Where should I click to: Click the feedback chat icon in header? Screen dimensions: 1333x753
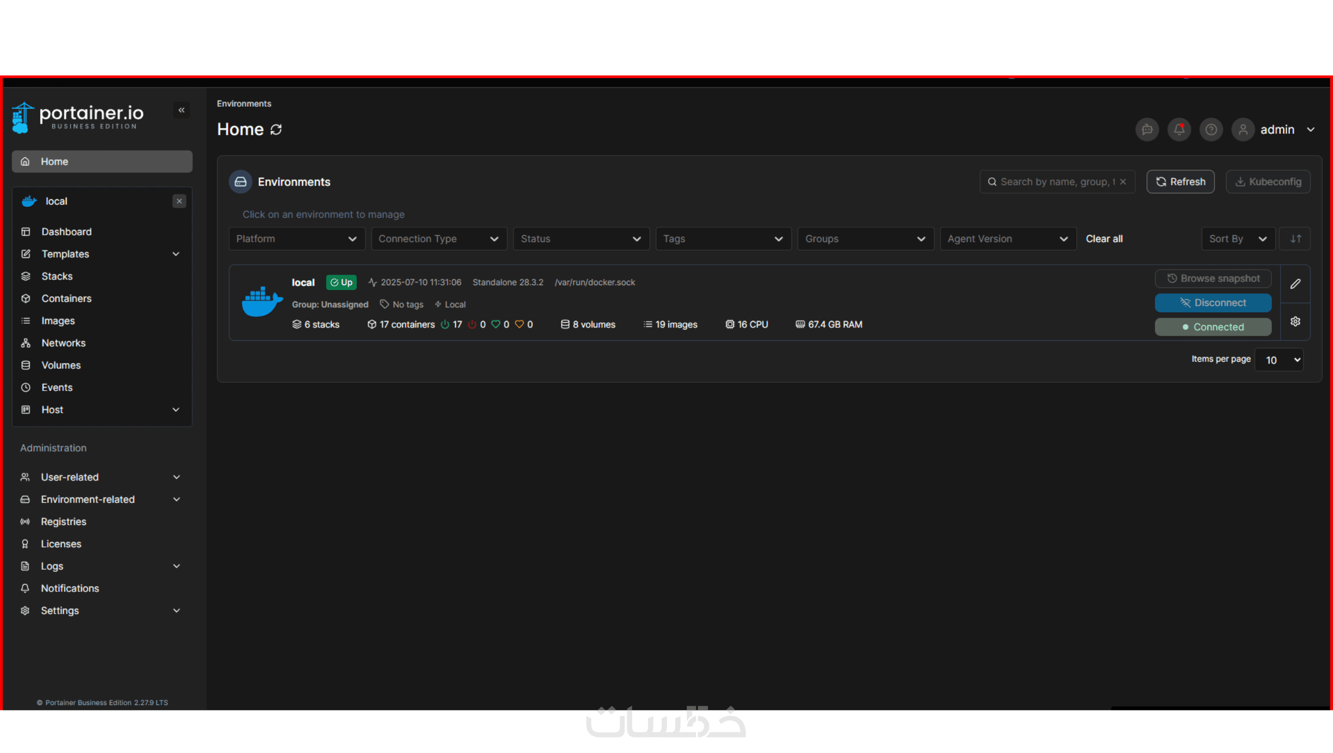pos(1147,129)
